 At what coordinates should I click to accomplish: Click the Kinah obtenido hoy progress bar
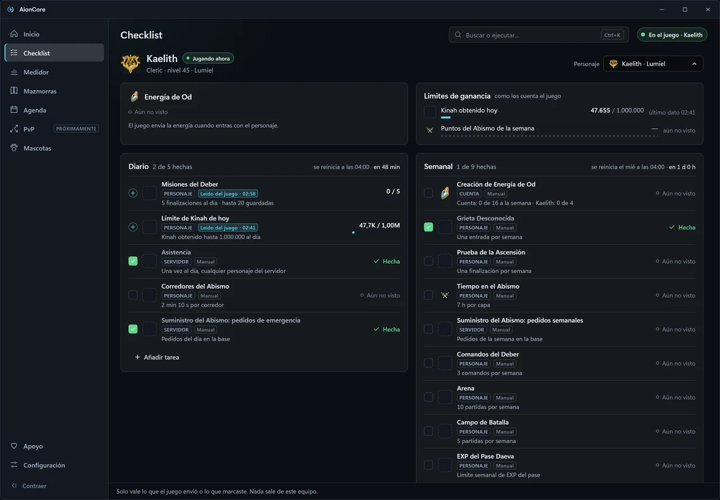tap(542, 118)
